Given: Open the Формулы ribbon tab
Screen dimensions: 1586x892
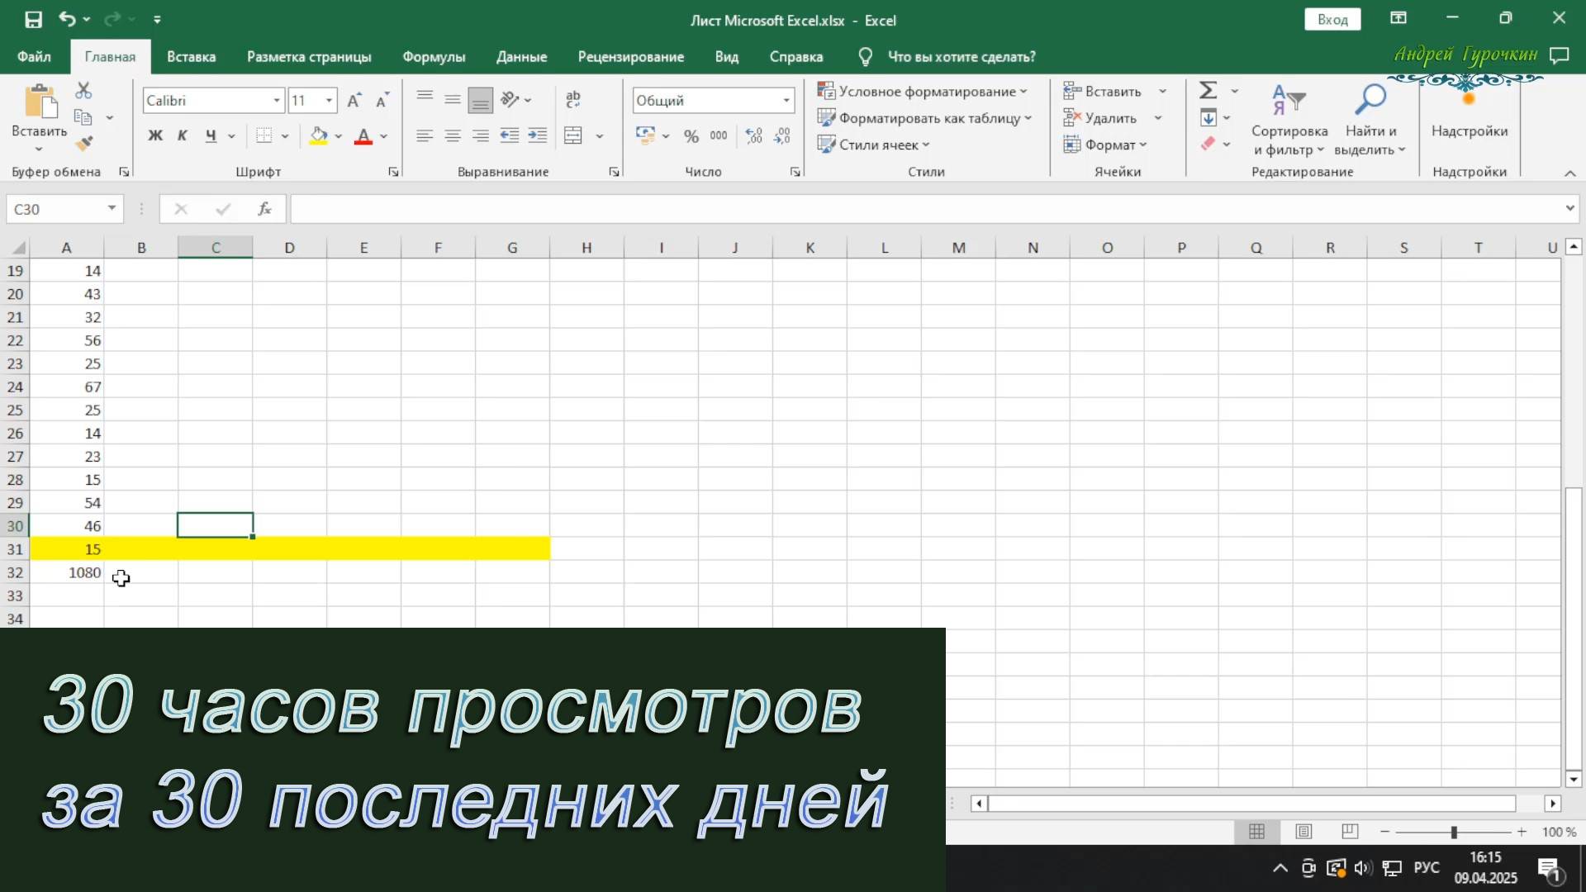Looking at the screenshot, I should [x=434, y=57].
